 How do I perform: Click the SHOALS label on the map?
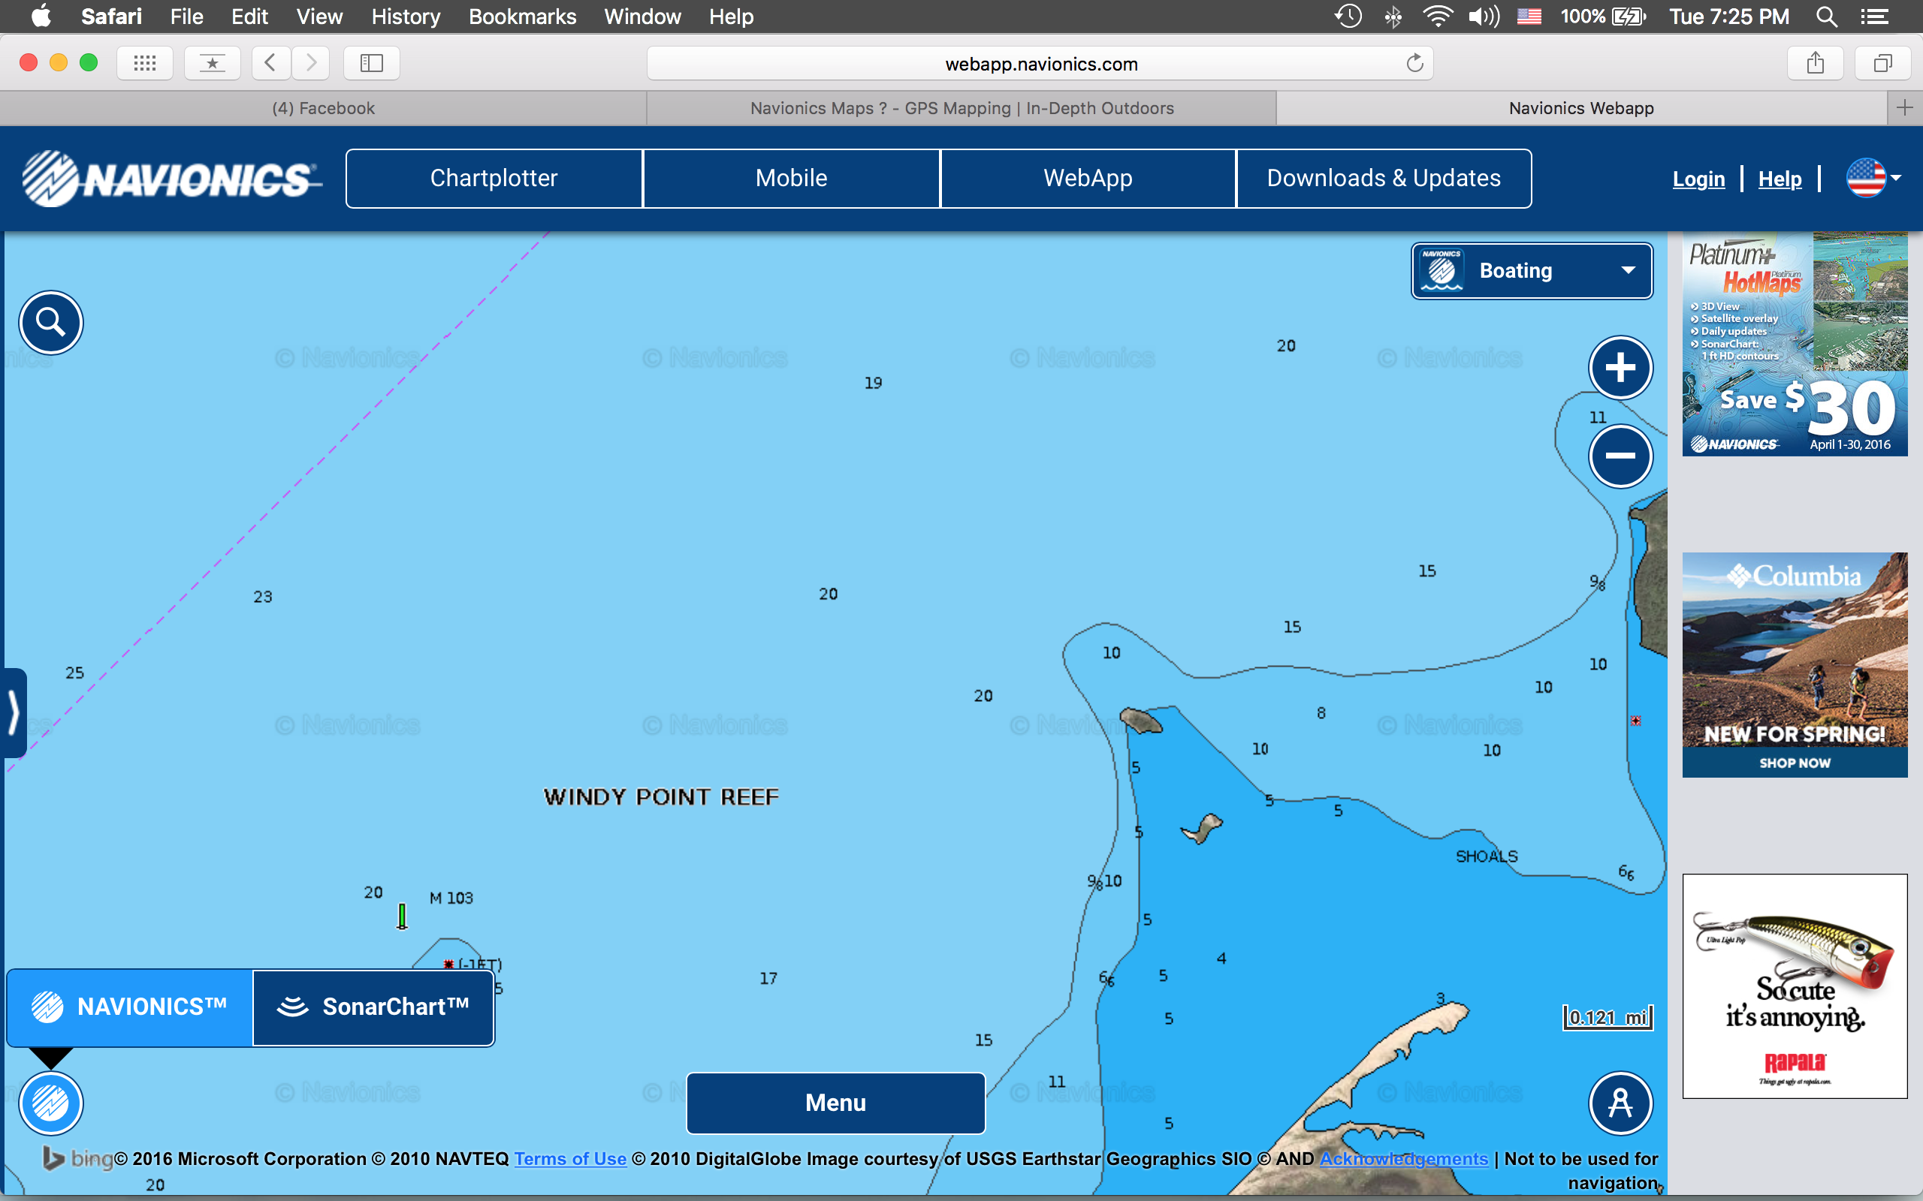pyautogui.click(x=1487, y=856)
